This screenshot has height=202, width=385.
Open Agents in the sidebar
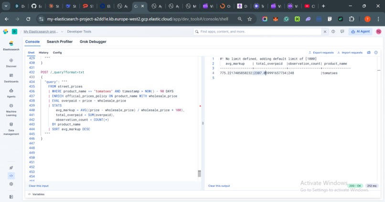point(11,93)
